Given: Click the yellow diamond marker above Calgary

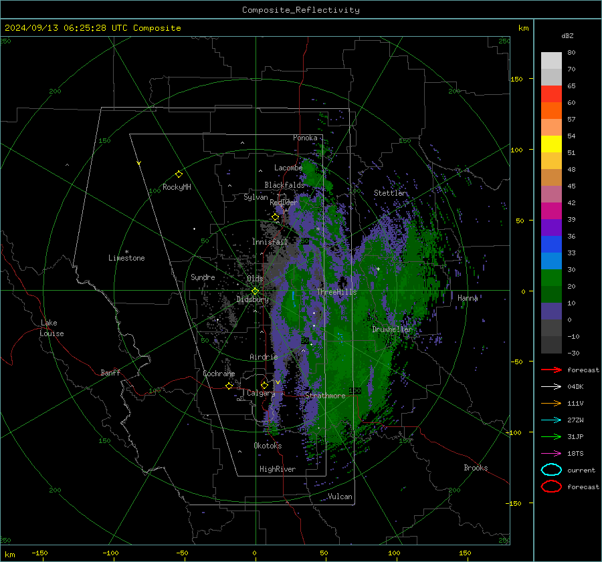Looking at the screenshot, I should pos(264,385).
